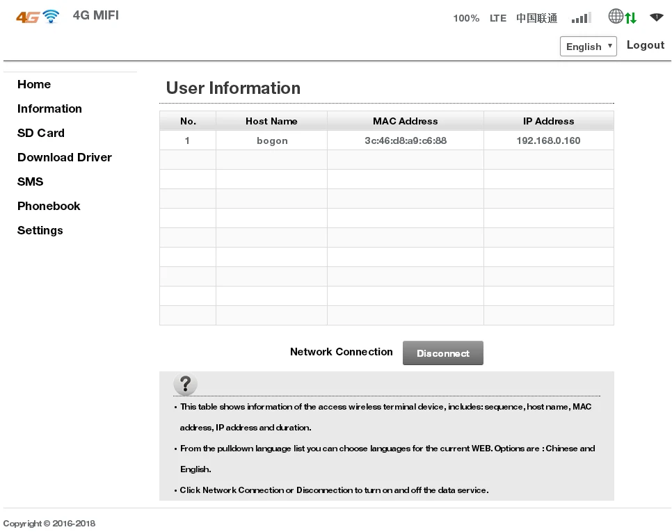672x532 pixels.
Task: Click the Copyright © 2016-2018 footer text
Action: tap(49, 524)
